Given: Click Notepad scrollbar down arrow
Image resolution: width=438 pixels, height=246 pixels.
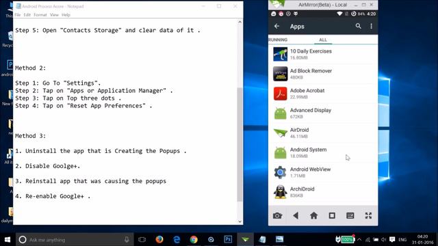Looking at the screenshot, I should coord(240,221).
